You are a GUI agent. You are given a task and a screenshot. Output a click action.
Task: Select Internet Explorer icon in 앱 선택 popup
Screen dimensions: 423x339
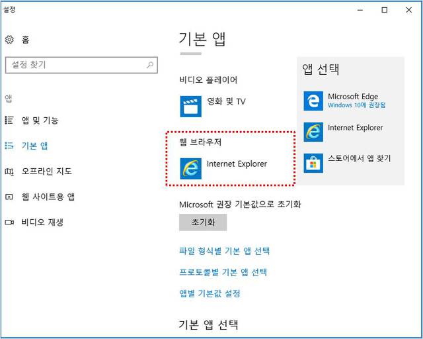click(313, 132)
